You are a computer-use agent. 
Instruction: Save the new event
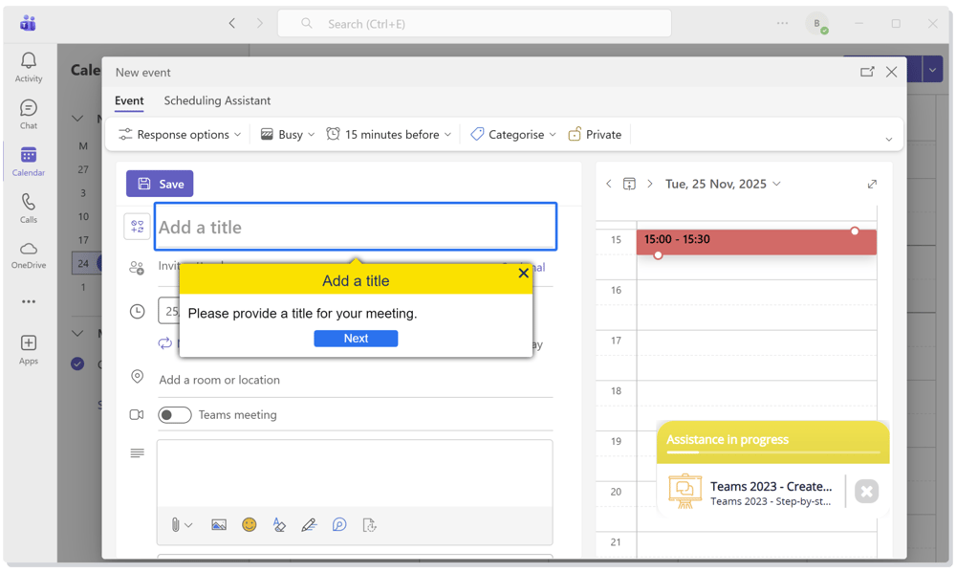159,183
